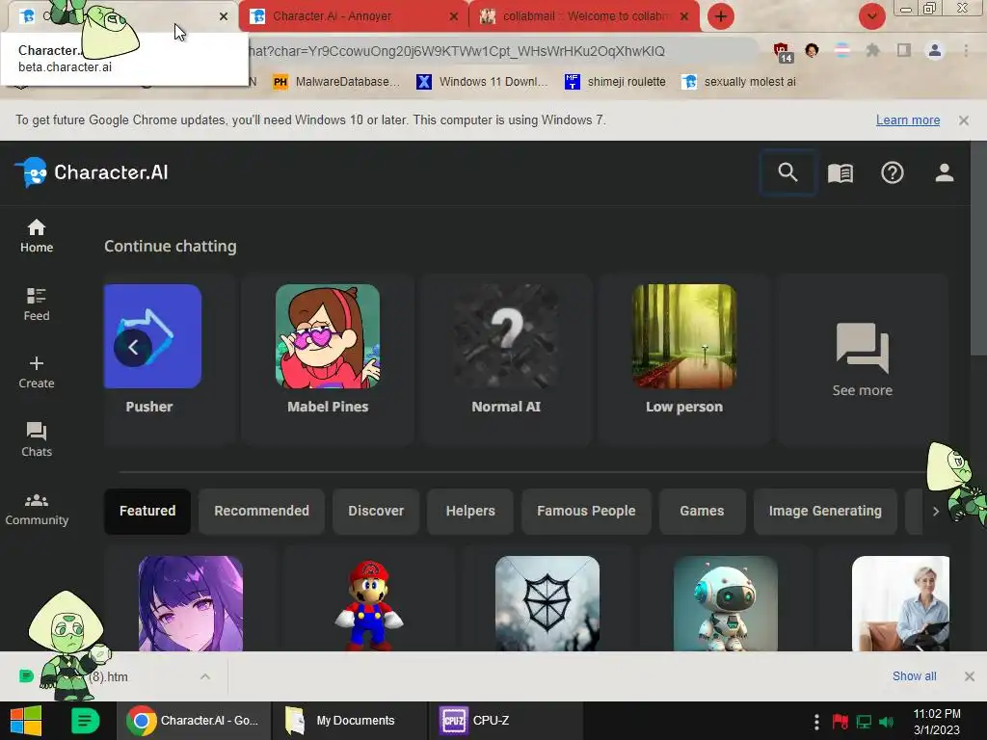
Task: Open the MalwareDatabase bookmark
Action: coord(336,82)
